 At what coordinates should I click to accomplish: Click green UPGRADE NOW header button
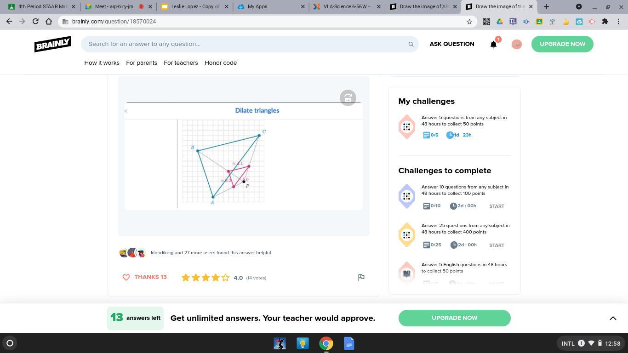coord(562,44)
